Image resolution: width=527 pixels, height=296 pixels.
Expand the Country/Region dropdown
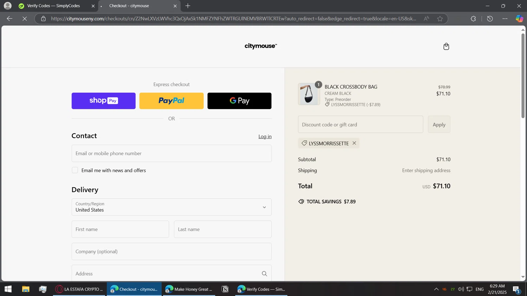pos(171,207)
